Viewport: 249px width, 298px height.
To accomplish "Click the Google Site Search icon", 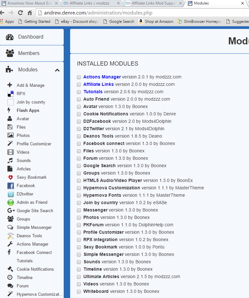I will [11, 211].
